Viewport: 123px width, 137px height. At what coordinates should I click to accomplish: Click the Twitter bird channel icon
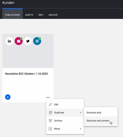28,41
